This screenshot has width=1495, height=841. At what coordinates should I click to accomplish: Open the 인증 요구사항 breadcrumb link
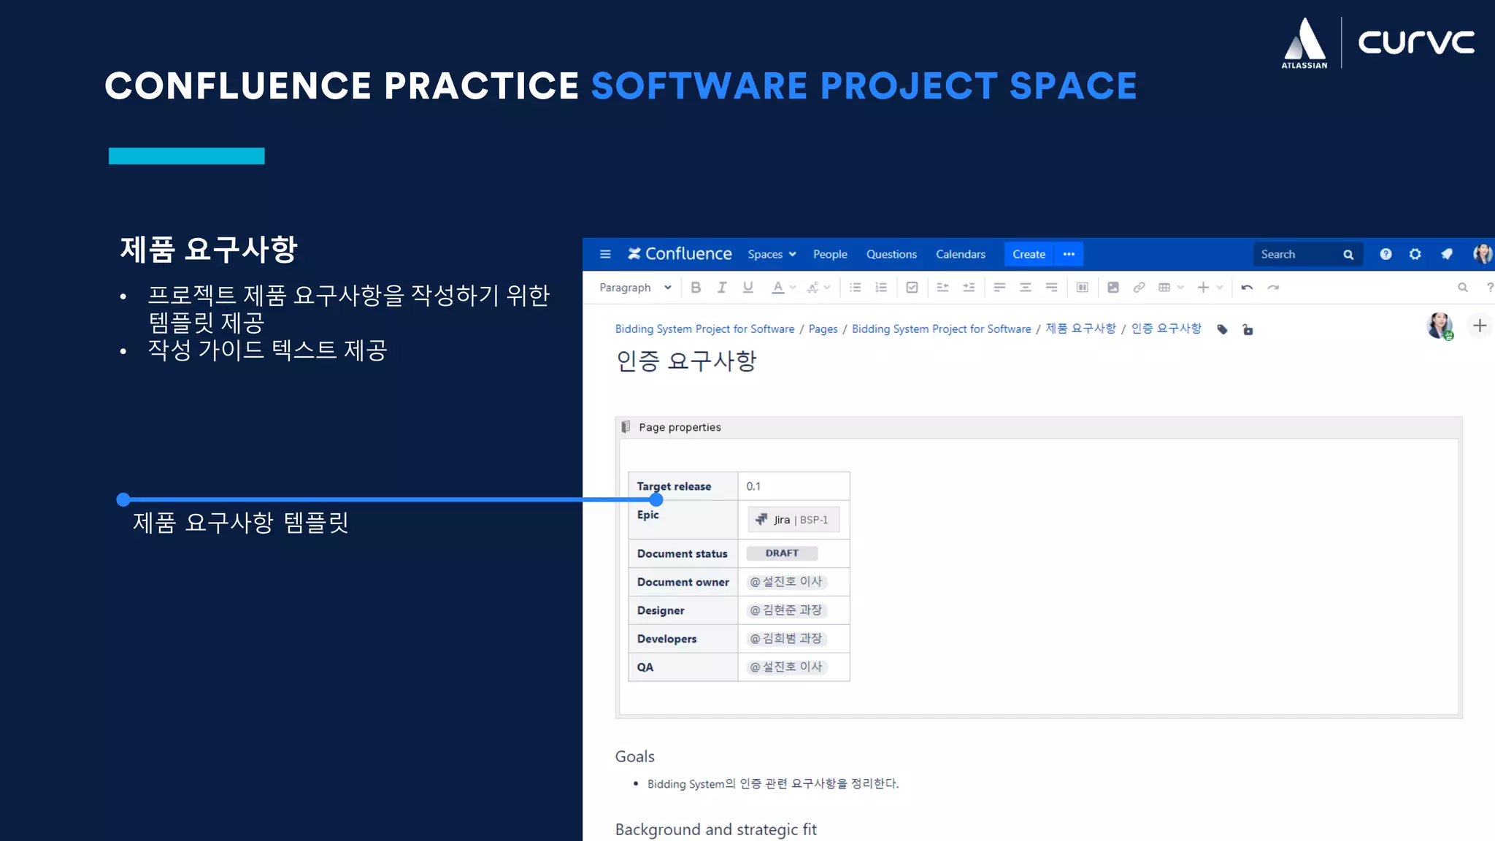pos(1167,329)
